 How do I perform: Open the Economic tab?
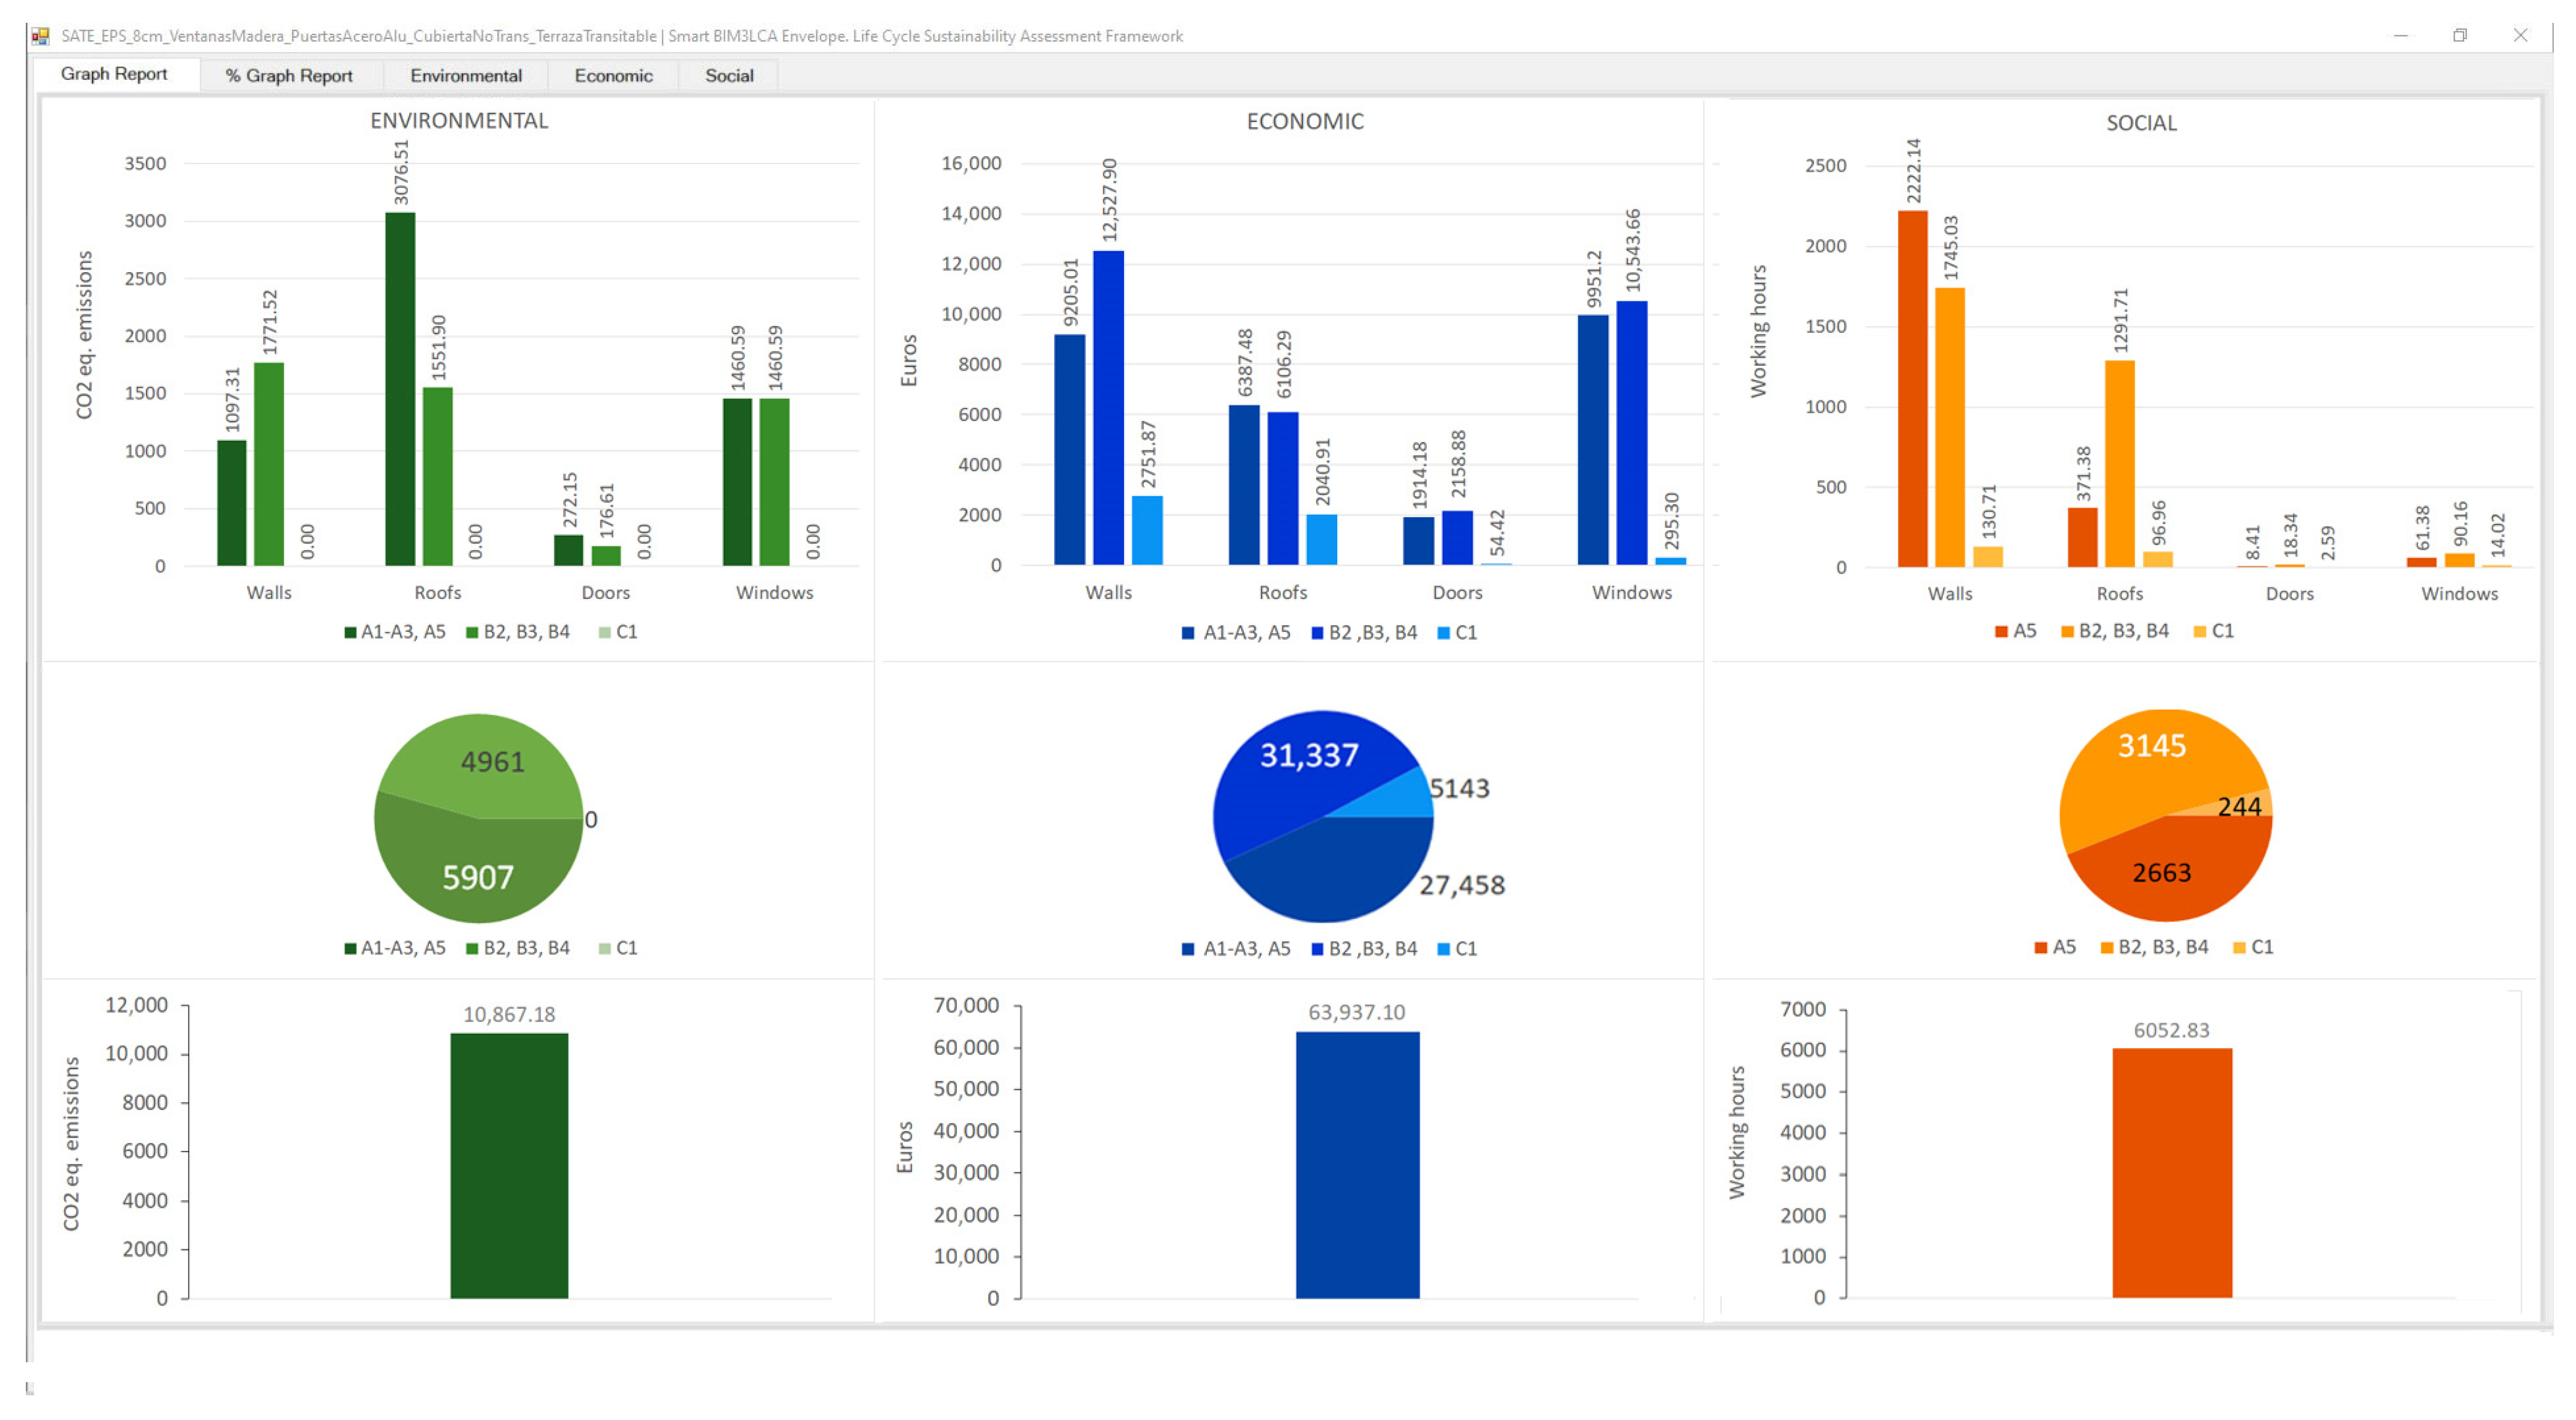(613, 75)
